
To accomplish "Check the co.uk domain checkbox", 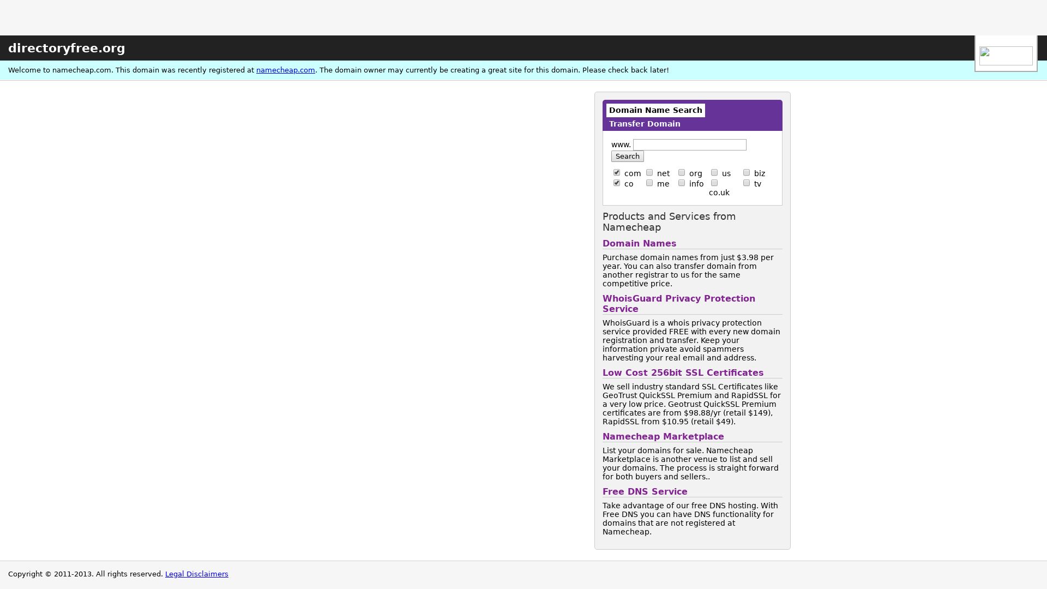I will [x=714, y=183].
